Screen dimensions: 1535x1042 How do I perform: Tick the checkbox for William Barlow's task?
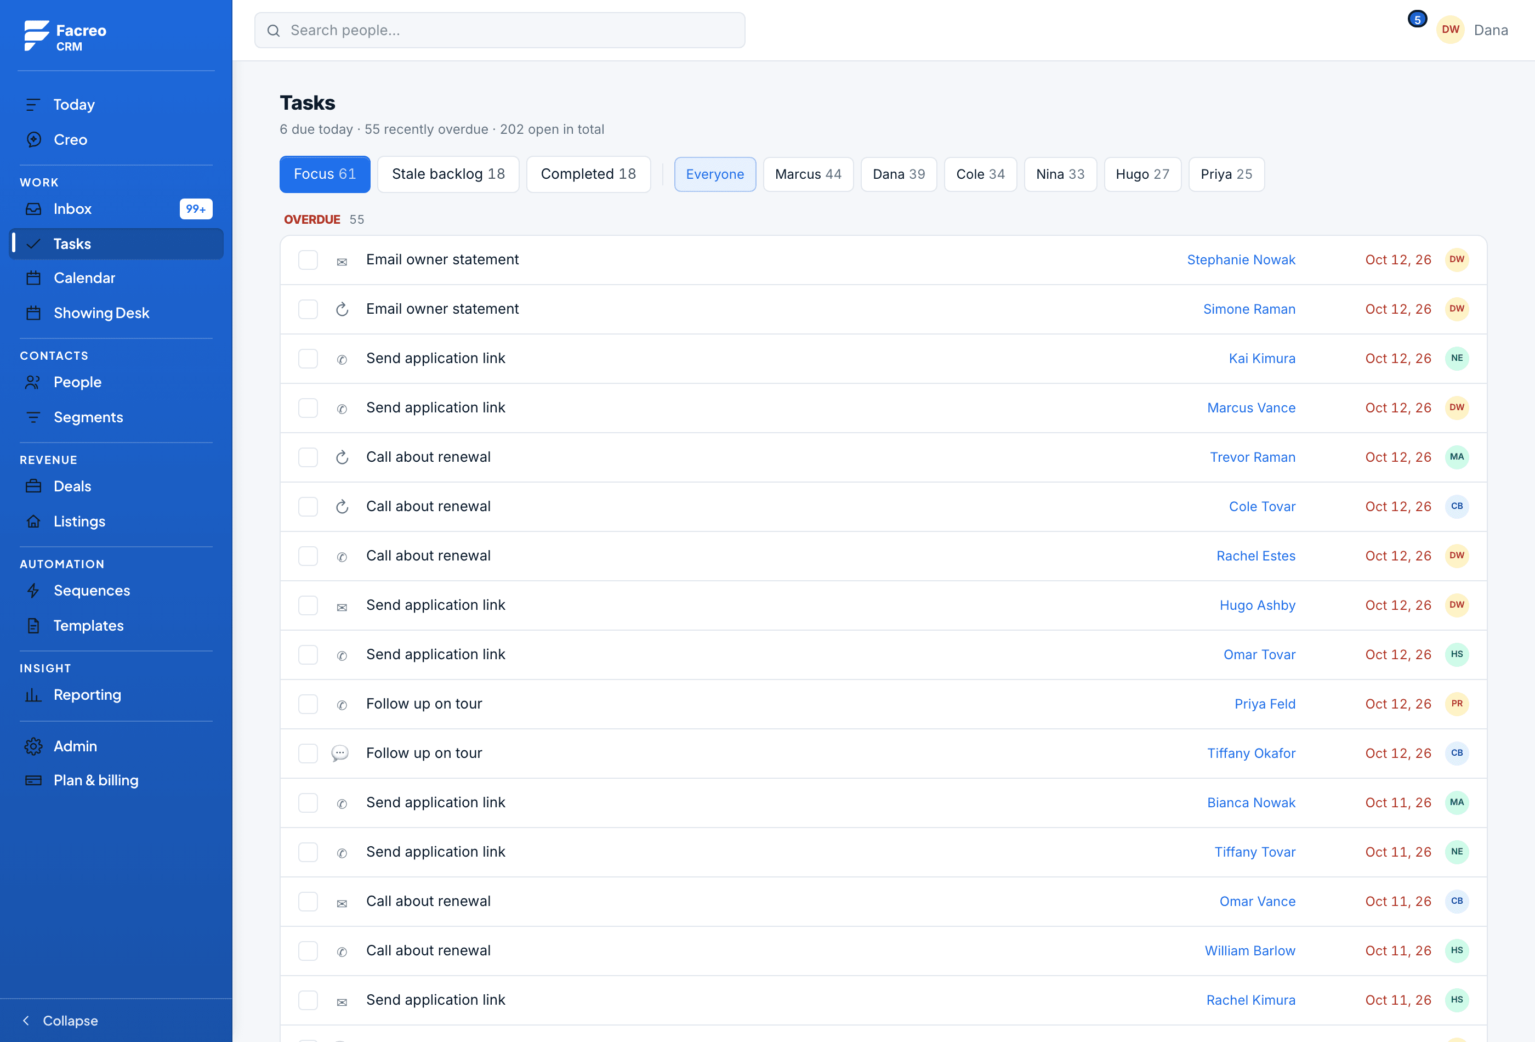pos(308,951)
